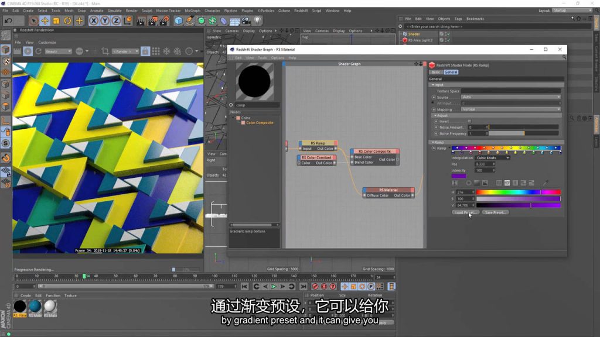Open the MoGraph menu
Viewport: 600px width, 337px height.
pyautogui.click(x=192, y=11)
